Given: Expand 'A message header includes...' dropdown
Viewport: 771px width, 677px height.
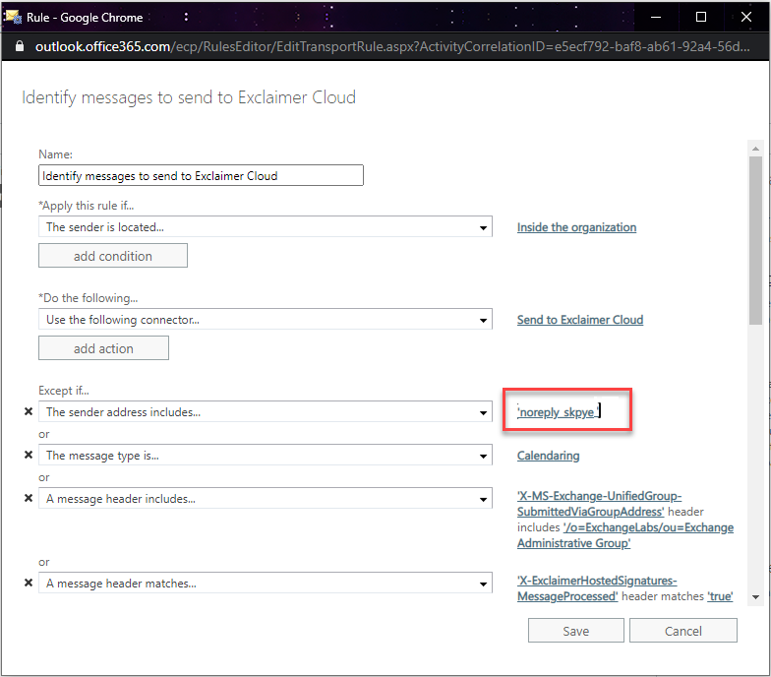Looking at the screenshot, I should pos(483,499).
